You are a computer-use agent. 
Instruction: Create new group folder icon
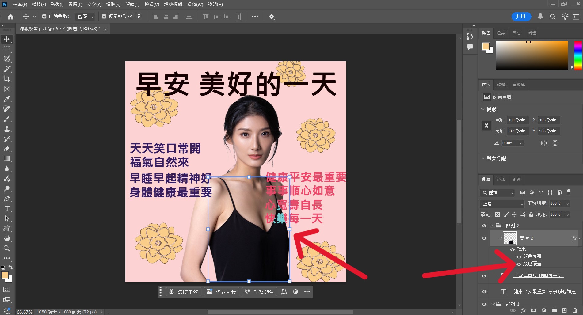(x=554, y=310)
